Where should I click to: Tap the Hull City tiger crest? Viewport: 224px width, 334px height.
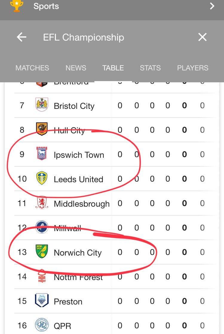coord(42,129)
